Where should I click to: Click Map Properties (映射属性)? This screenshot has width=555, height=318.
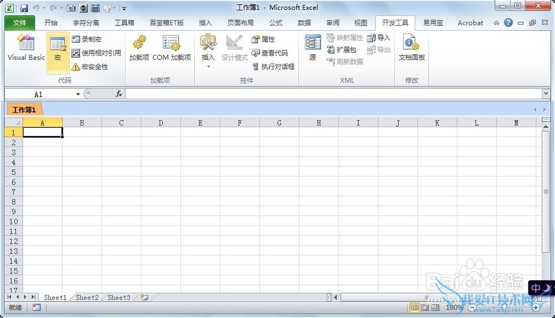click(x=345, y=38)
